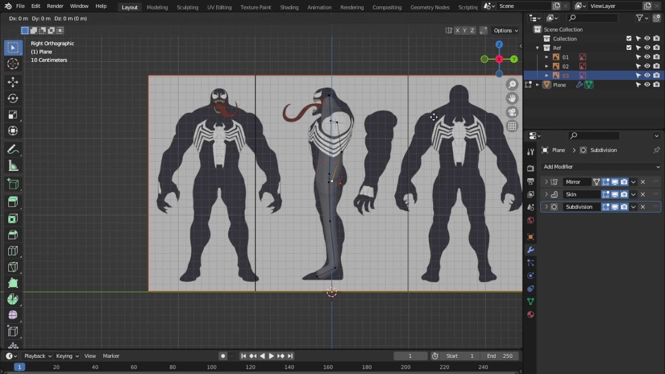Open the Render menu
This screenshot has height=374, width=665.
[55, 6]
